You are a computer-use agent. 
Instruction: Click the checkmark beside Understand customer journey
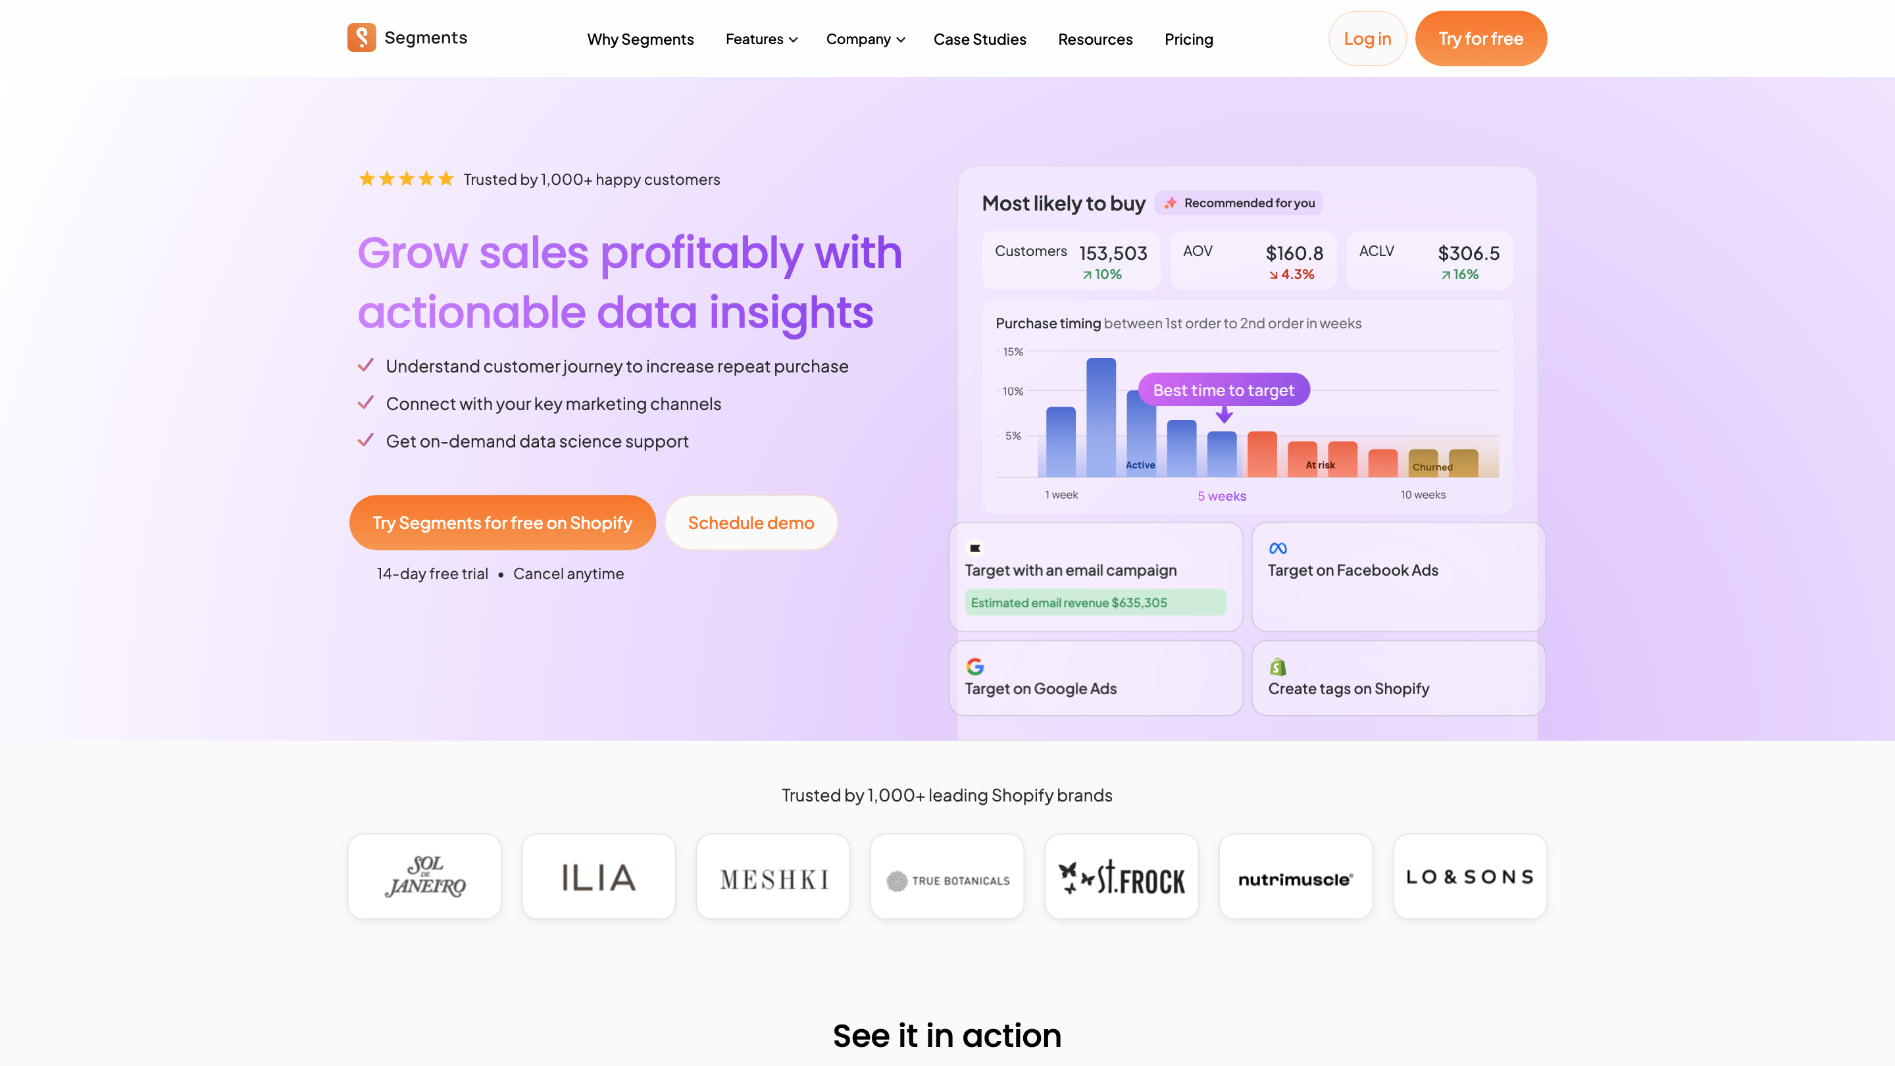[366, 366]
